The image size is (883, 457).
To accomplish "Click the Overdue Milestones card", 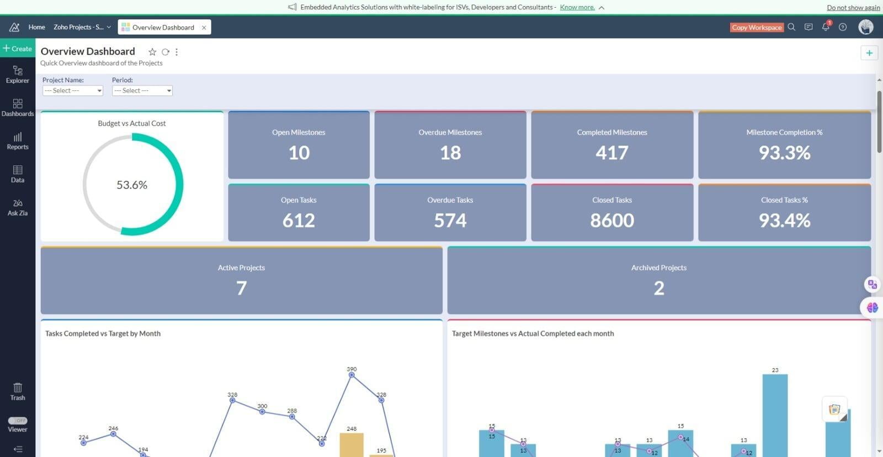I will (450, 145).
